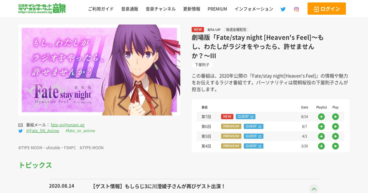
Task: Open the 音泉チャンネル menu item
Action: (x=161, y=9)
